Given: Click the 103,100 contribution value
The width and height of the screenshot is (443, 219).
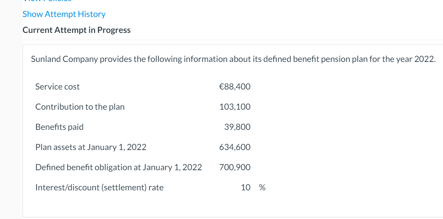Looking at the screenshot, I should tap(235, 107).
